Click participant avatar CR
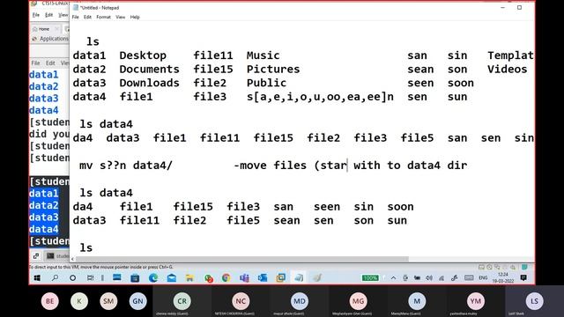Viewport: 564px width, 317px height. tap(182, 301)
